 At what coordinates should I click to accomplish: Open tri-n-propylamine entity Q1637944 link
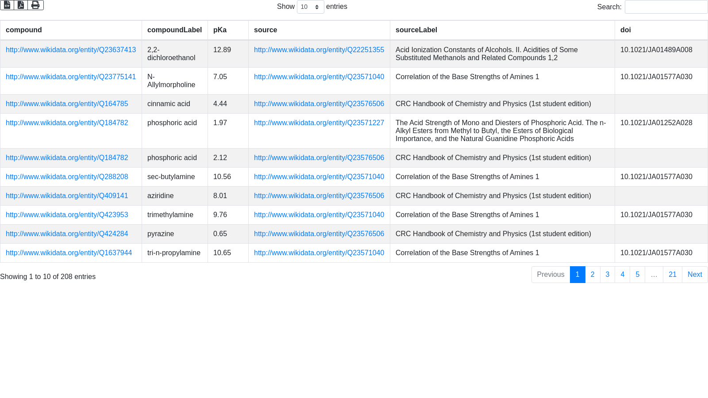69,253
